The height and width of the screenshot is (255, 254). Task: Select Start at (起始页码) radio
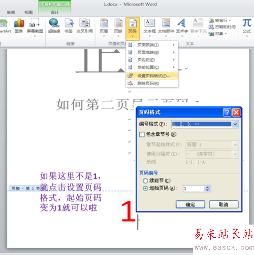(145, 189)
